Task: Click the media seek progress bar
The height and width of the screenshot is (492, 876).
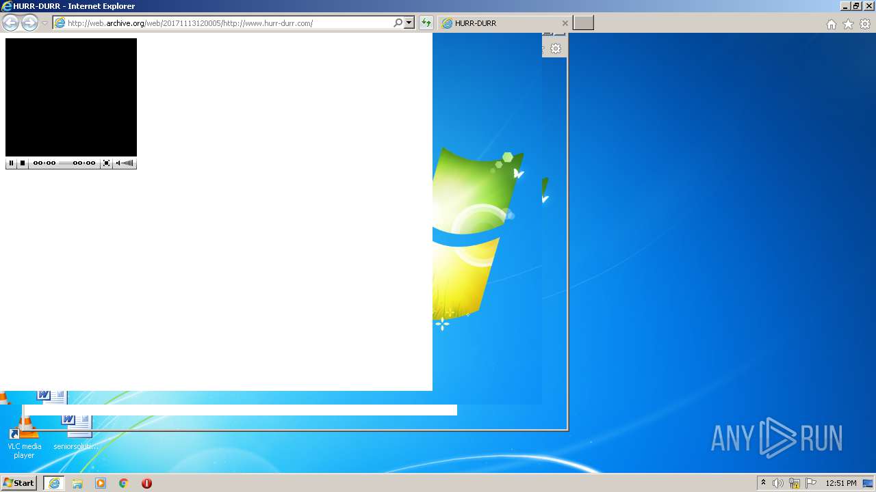Action: 65,163
